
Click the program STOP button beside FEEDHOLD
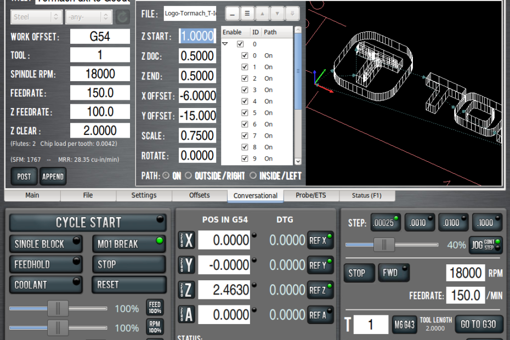(129, 264)
